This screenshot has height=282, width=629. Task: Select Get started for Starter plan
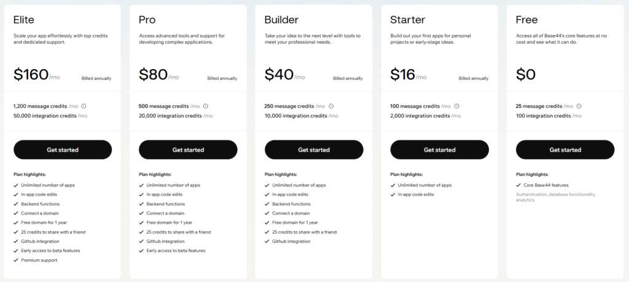439,150
